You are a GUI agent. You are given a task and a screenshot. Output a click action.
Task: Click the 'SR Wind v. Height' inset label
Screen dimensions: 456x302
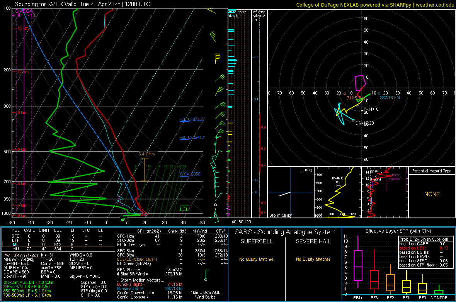376,175
